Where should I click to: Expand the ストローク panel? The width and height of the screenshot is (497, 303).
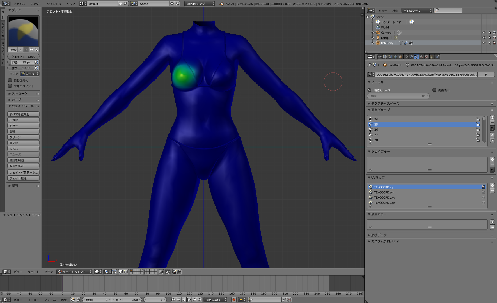click(19, 93)
